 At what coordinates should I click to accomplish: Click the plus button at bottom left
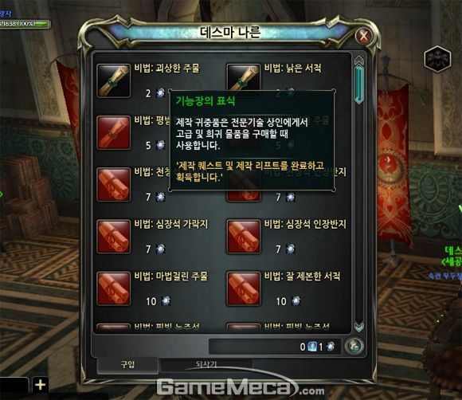point(41,385)
